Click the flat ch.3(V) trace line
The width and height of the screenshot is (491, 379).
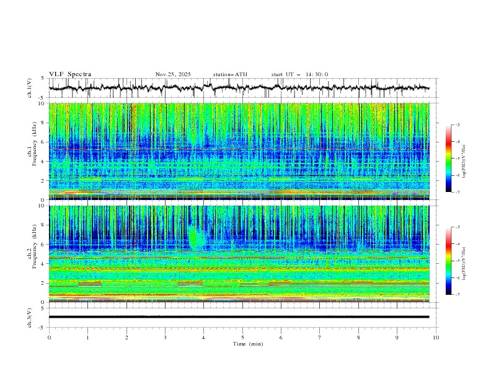pos(242,316)
